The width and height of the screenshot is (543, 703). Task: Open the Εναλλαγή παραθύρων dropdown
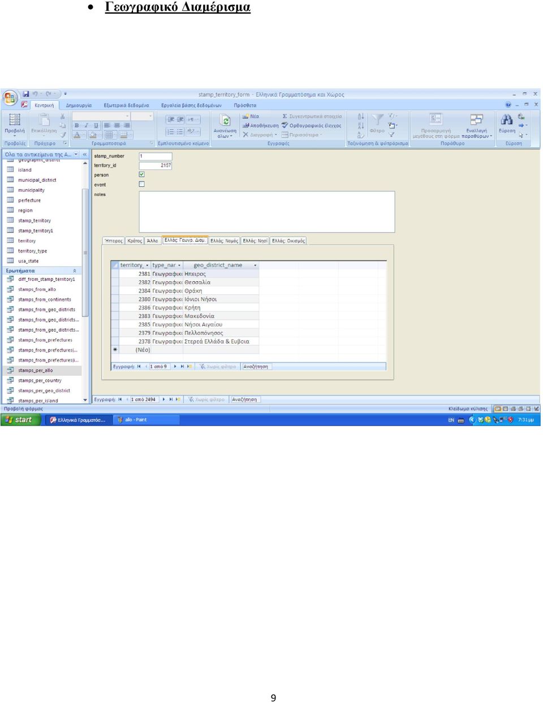point(477,125)
